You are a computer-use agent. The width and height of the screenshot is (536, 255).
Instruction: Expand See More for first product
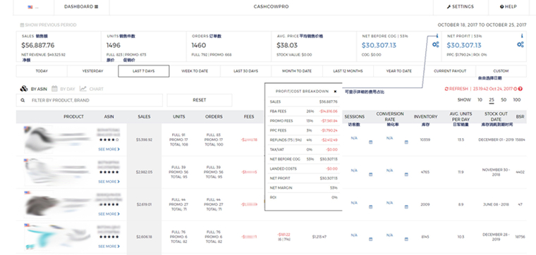(109, 149)
